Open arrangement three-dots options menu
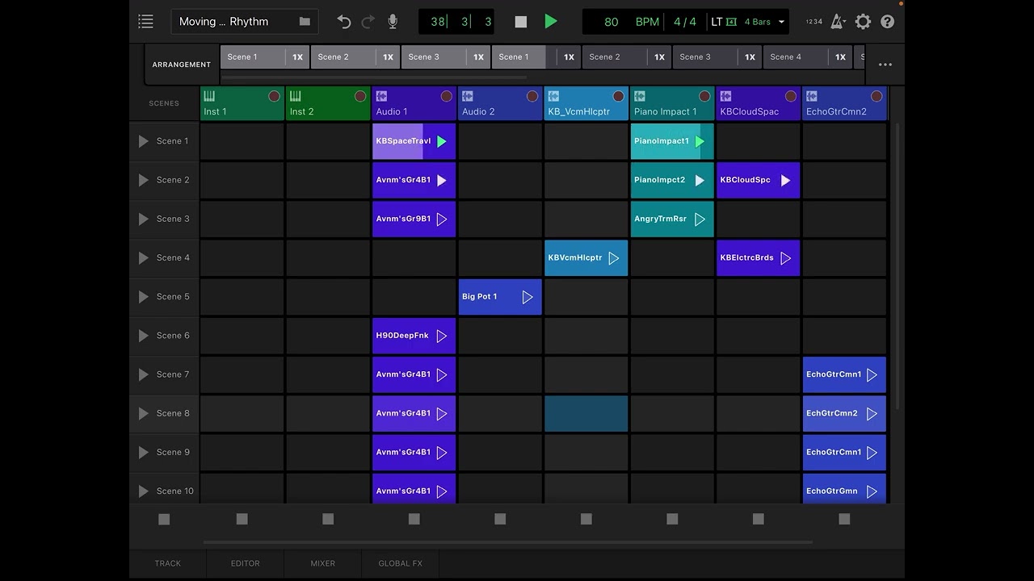1034x581 pixels. tap(885, 65)
